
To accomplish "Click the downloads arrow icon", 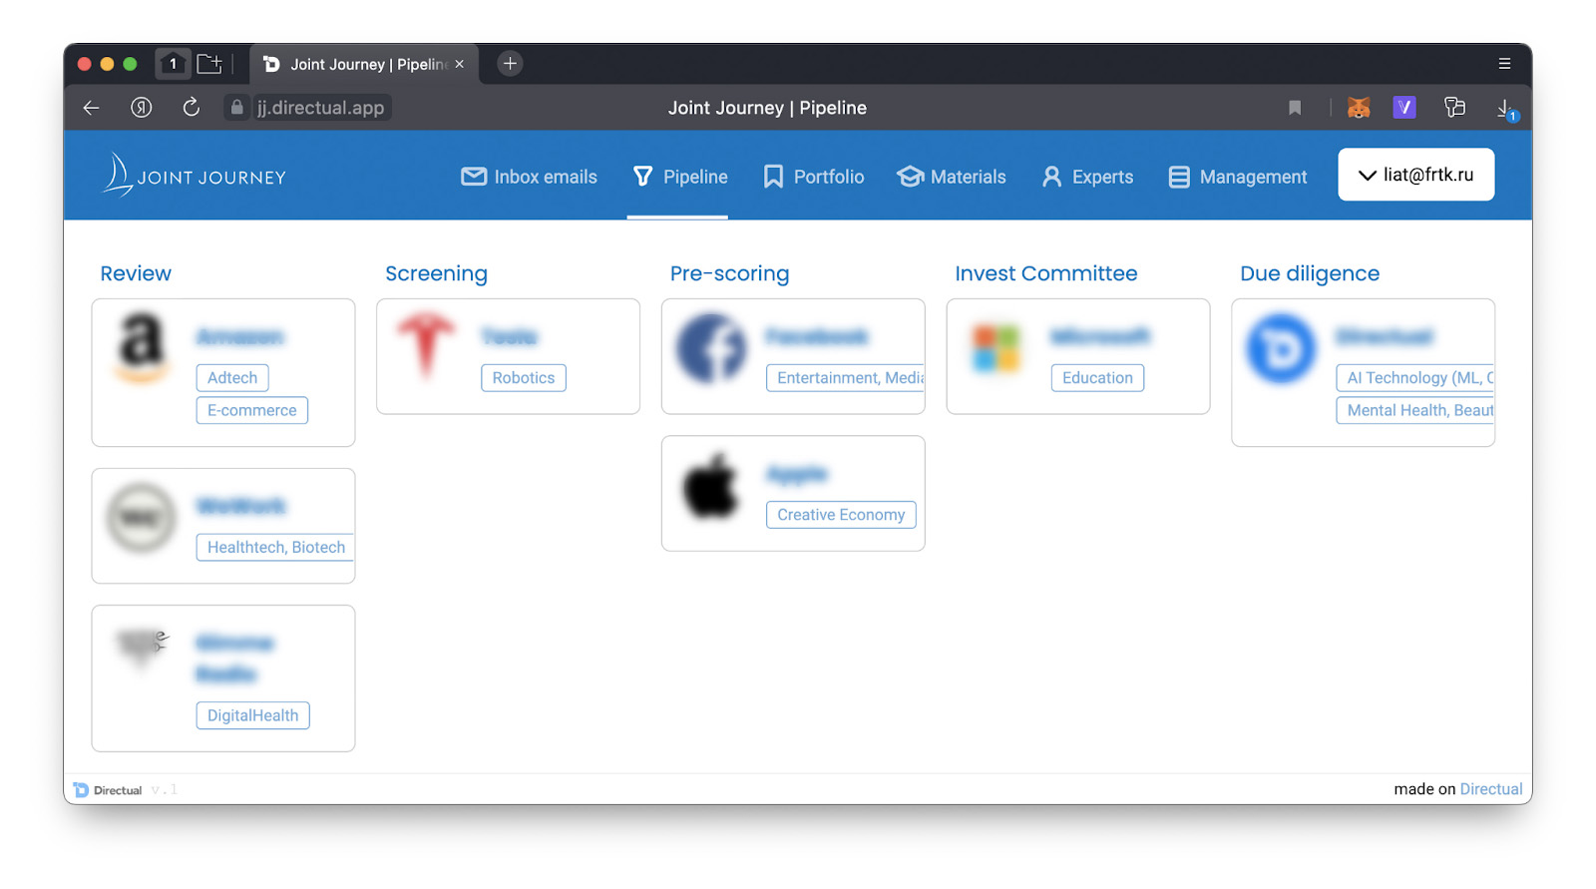I will click(x=1506, y=109).
